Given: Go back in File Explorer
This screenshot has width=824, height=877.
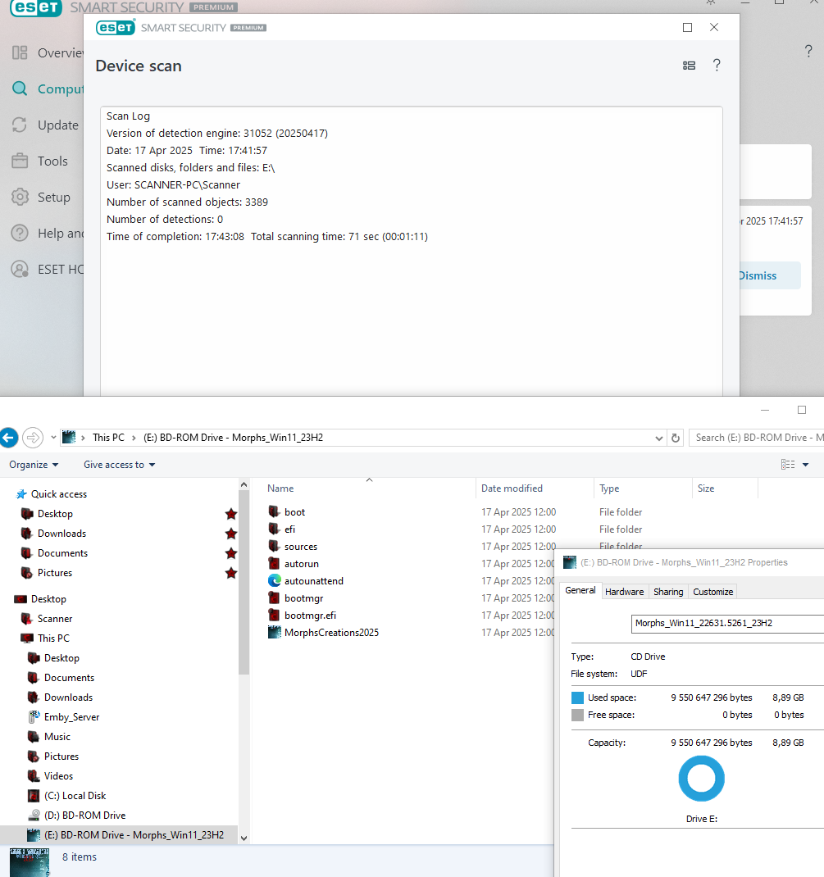Looking at the screenshot, I should click(x=9, y=438).
